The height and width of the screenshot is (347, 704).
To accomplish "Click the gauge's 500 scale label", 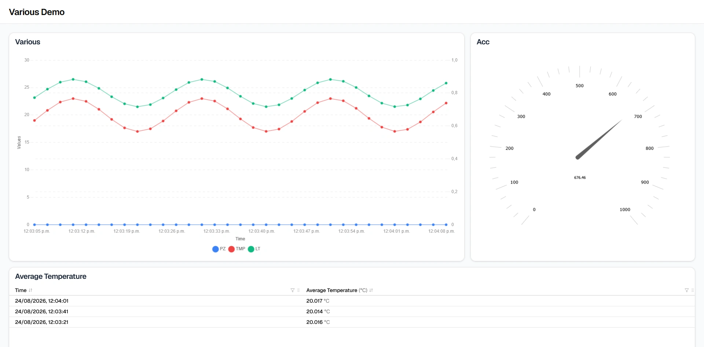I will [579, 86].
